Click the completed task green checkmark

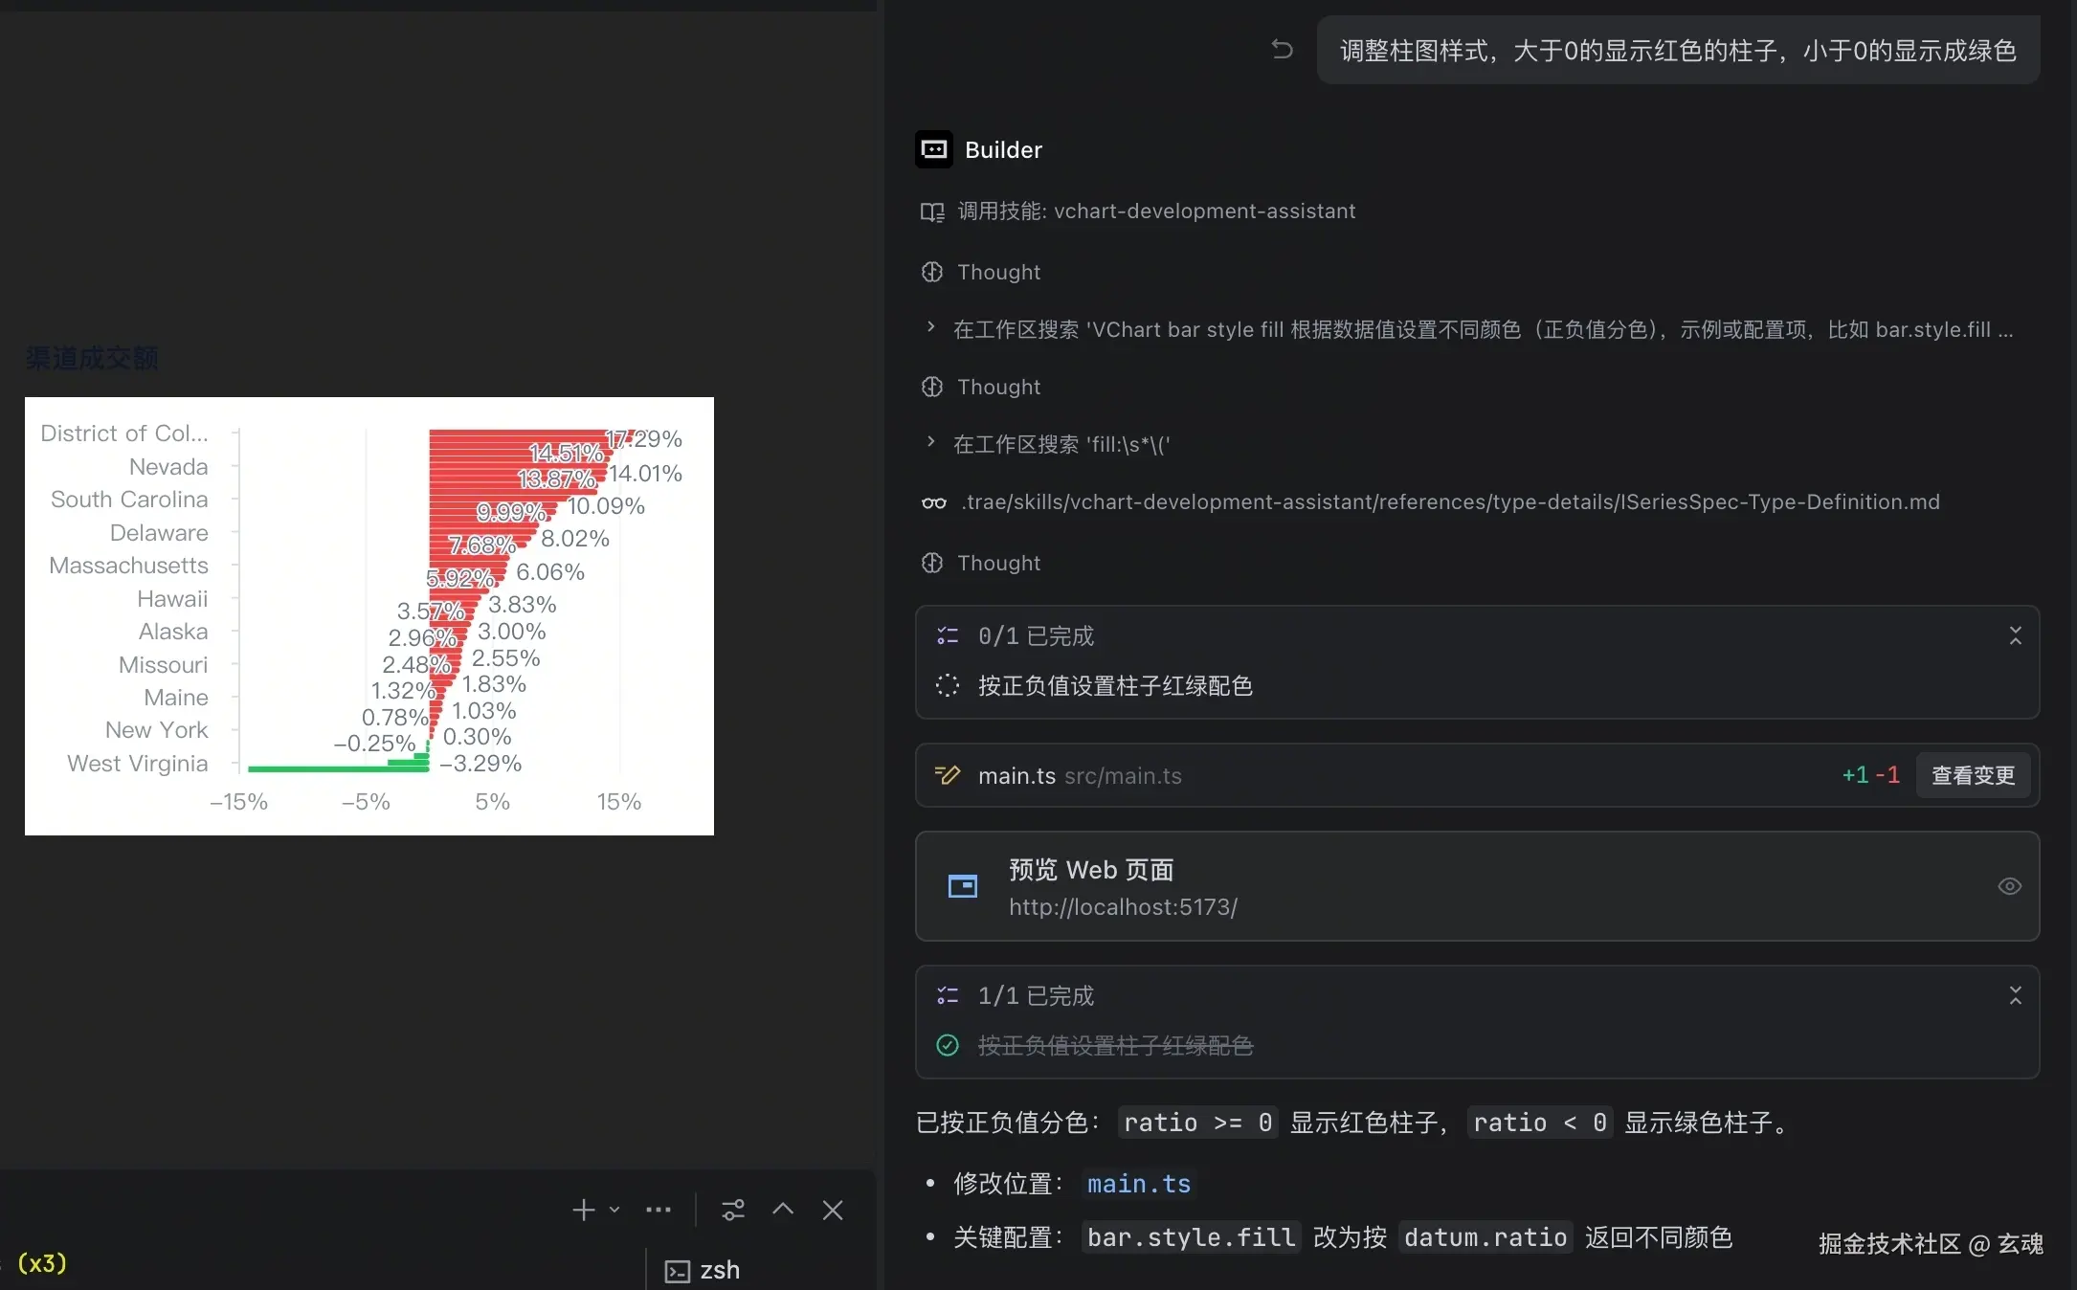point(947,1045)
